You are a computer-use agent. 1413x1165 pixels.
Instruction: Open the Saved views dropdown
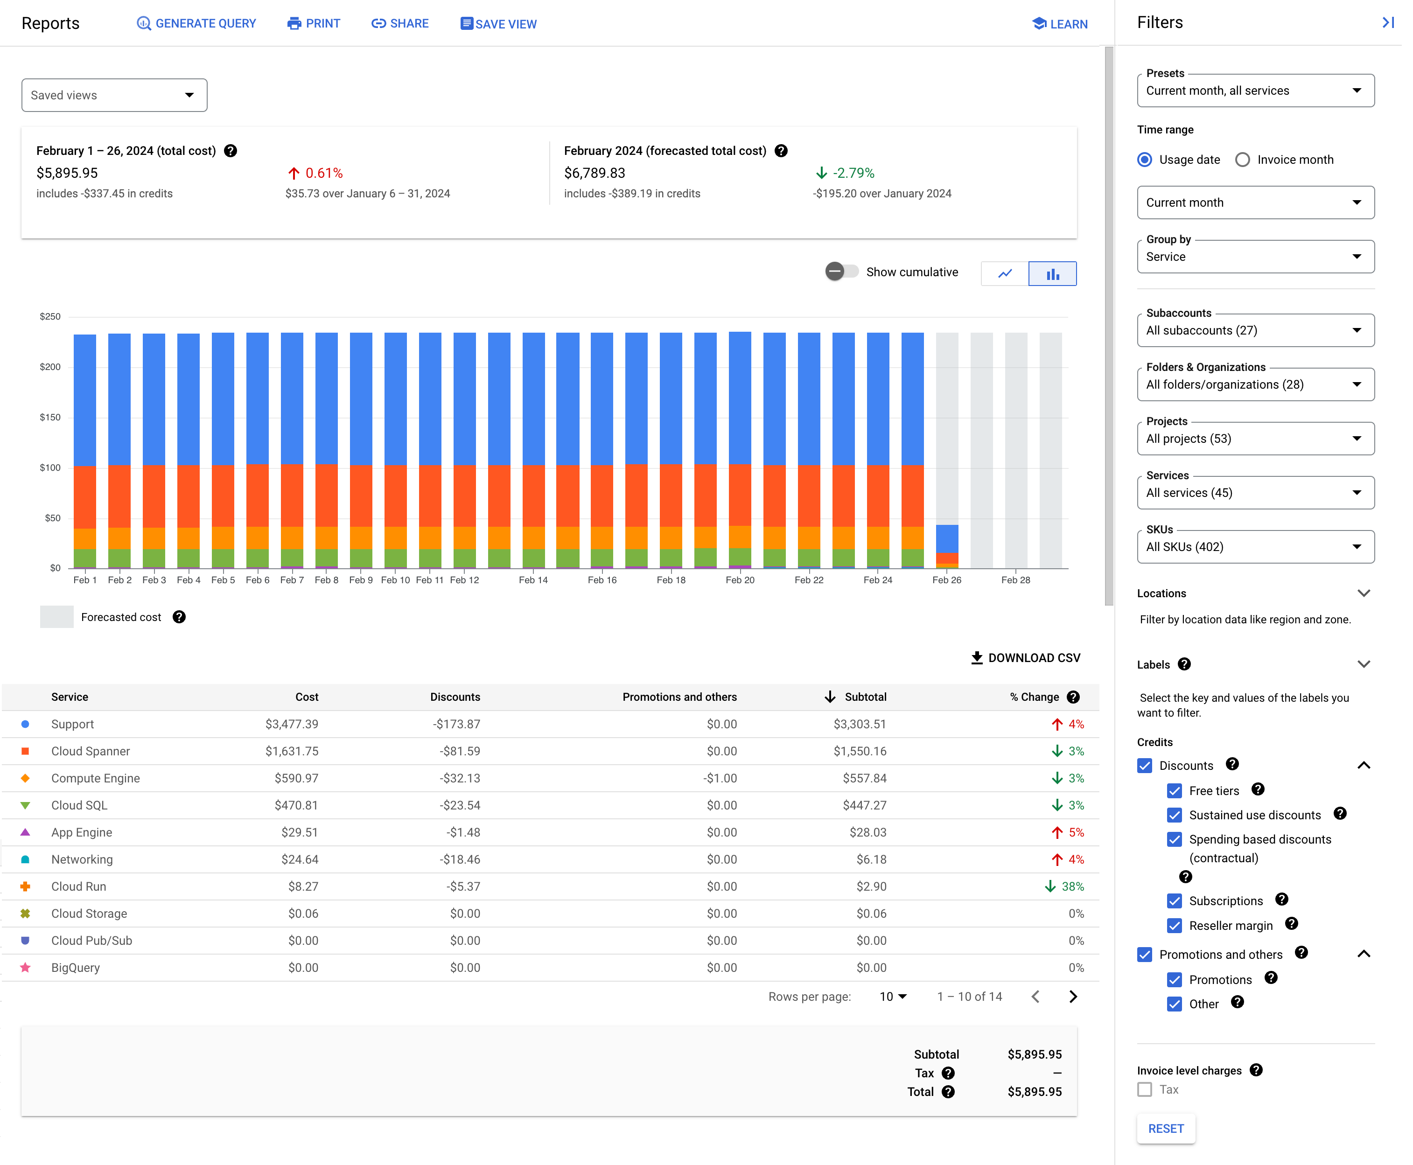coord(114,95)
